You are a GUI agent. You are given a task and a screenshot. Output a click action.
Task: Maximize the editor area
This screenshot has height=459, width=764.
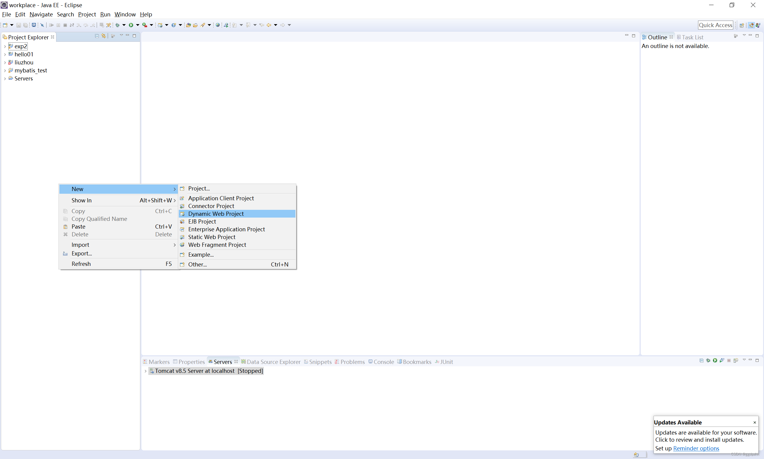[x=634, y=36]
